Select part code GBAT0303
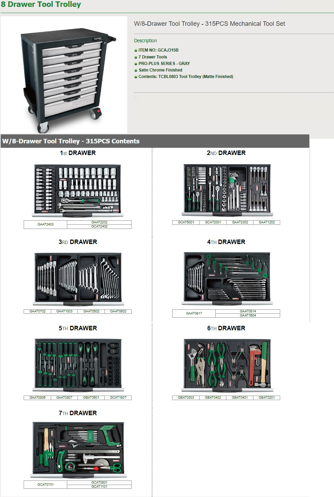This screenshot has height=497, width=334. [x=186, y=398]
